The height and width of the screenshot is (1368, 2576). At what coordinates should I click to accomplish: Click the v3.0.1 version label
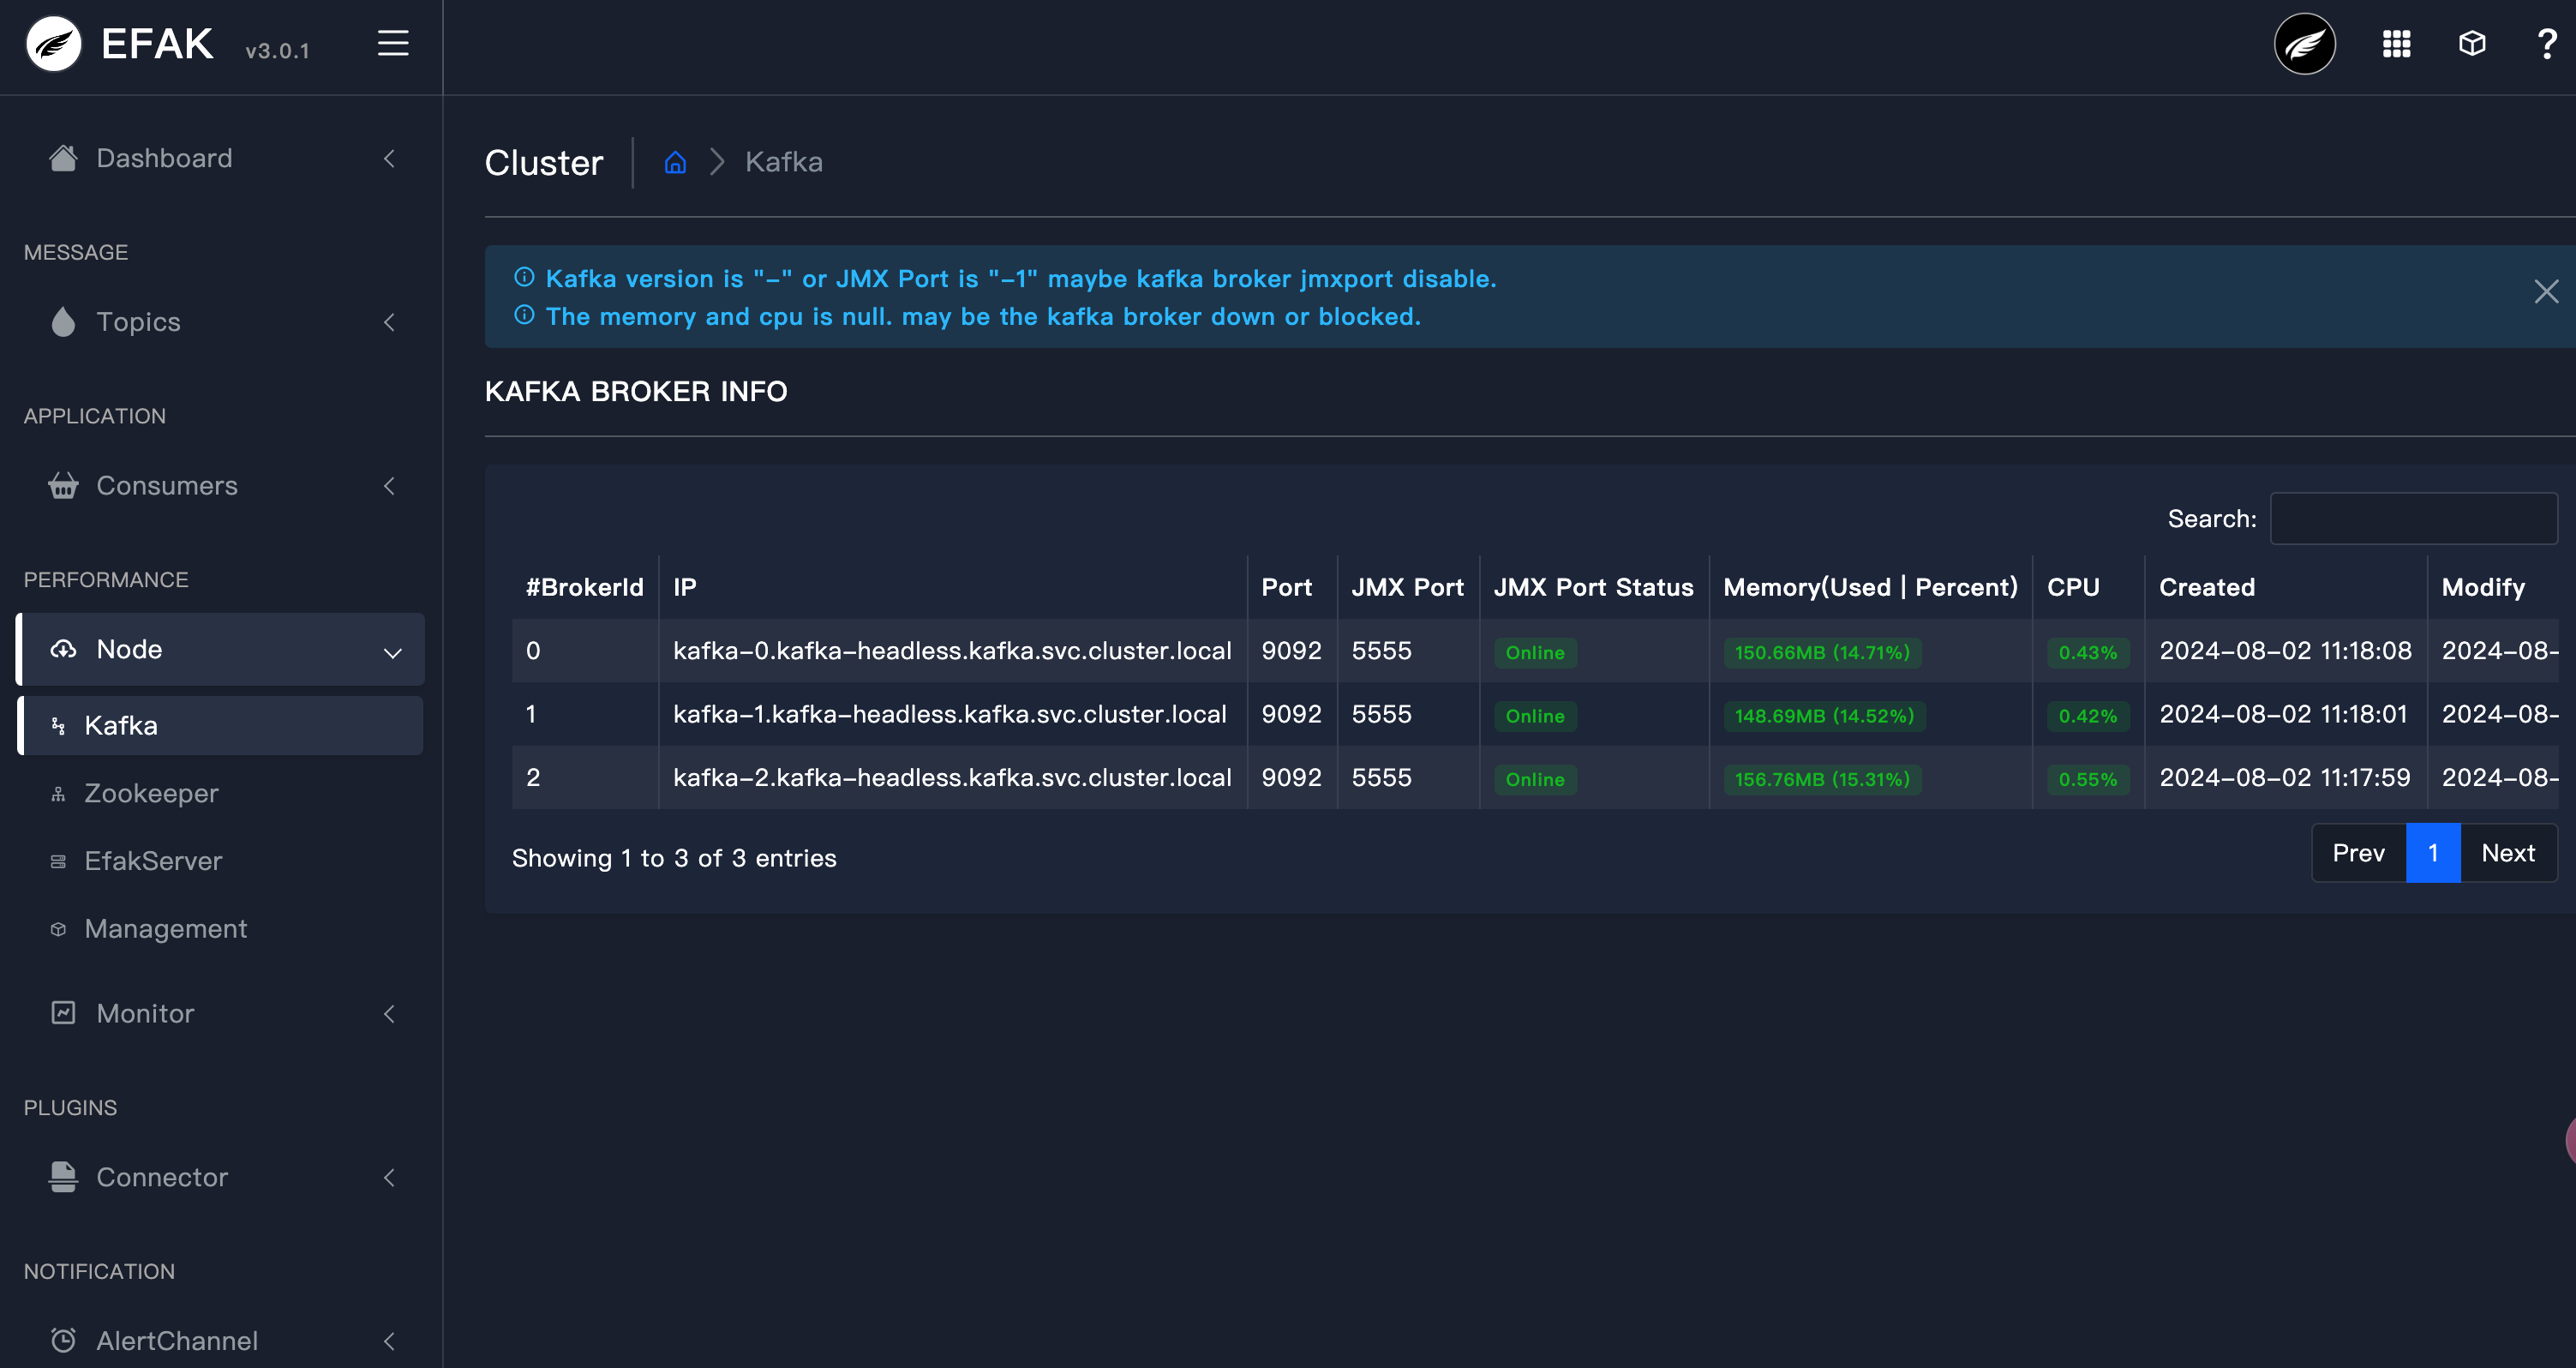pyautogui.click(x=278, y=51)
